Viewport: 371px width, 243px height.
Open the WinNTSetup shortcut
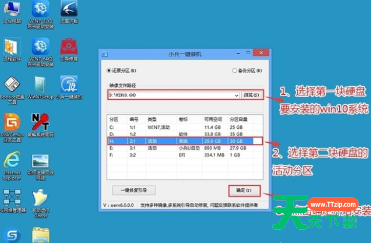tap(40, 88)
